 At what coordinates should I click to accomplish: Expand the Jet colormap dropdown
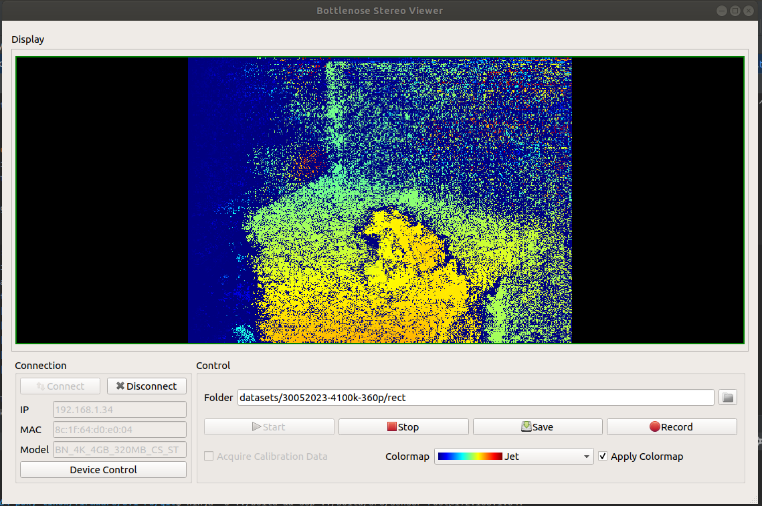coord(514,457)
